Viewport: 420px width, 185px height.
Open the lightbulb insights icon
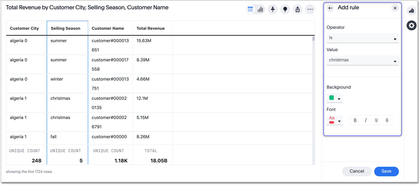click(285, 10)
